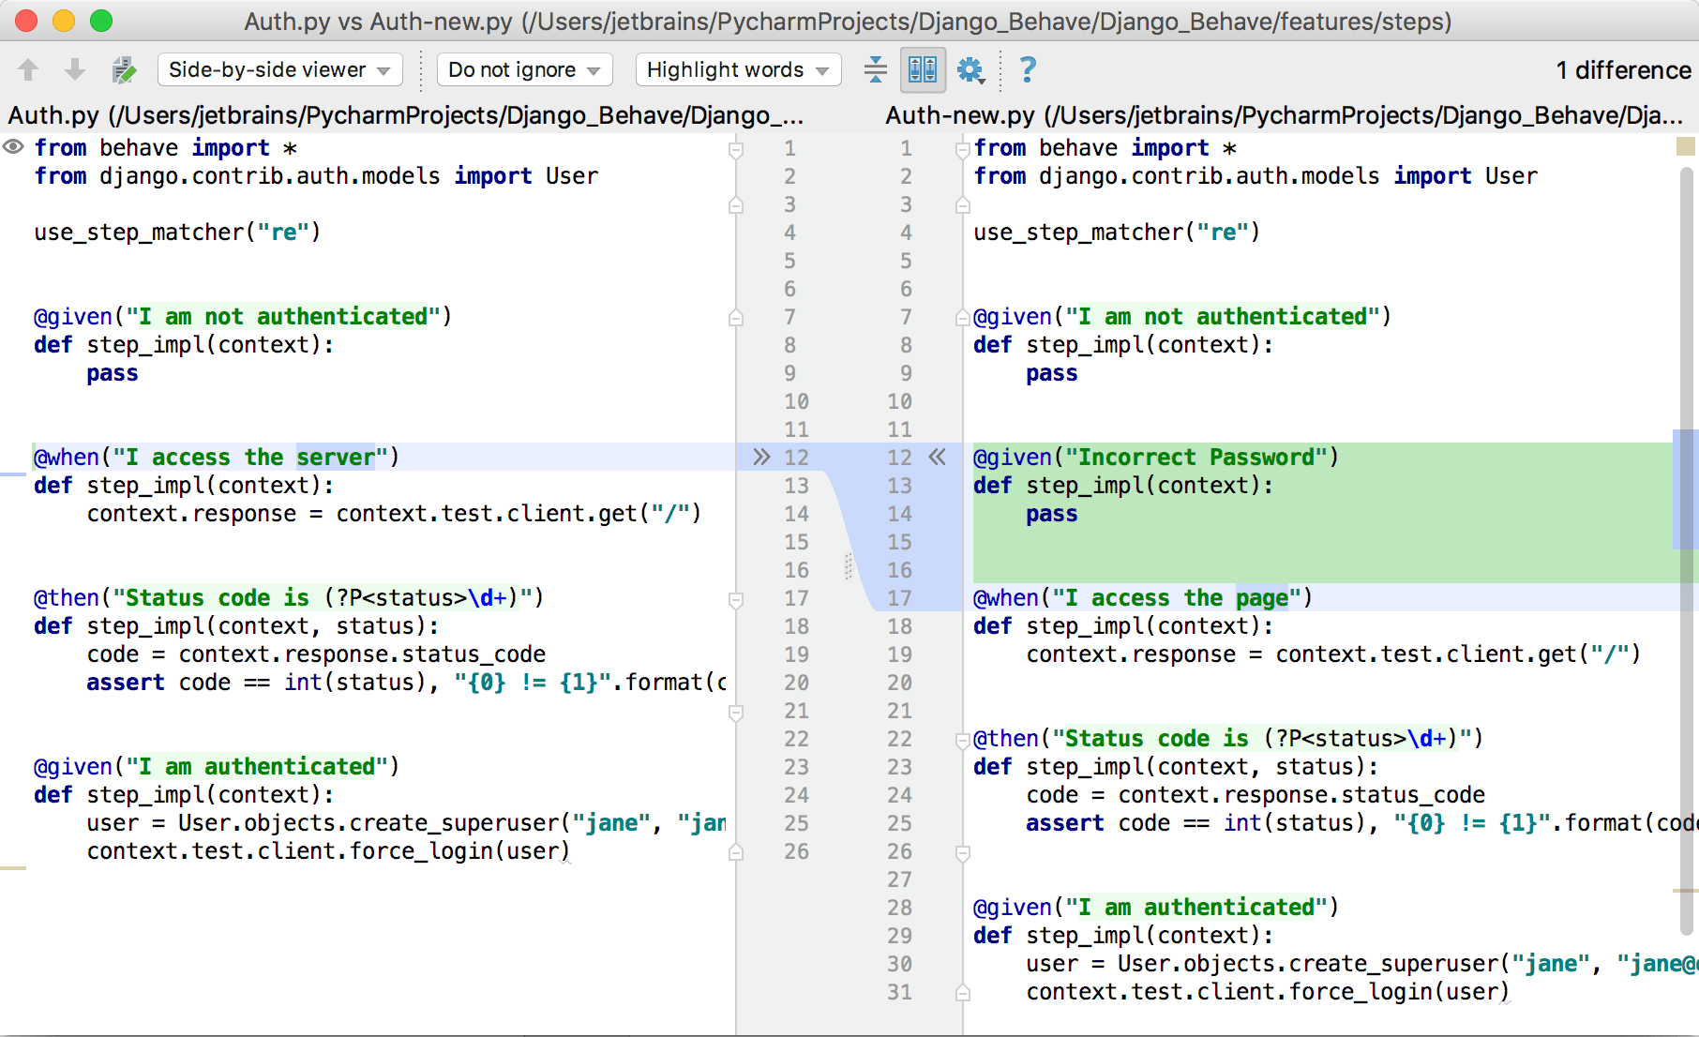The height and width of the screenshot is (1037, 1699).
Task: Apply right-side change with << chevron
Action: 937,457
